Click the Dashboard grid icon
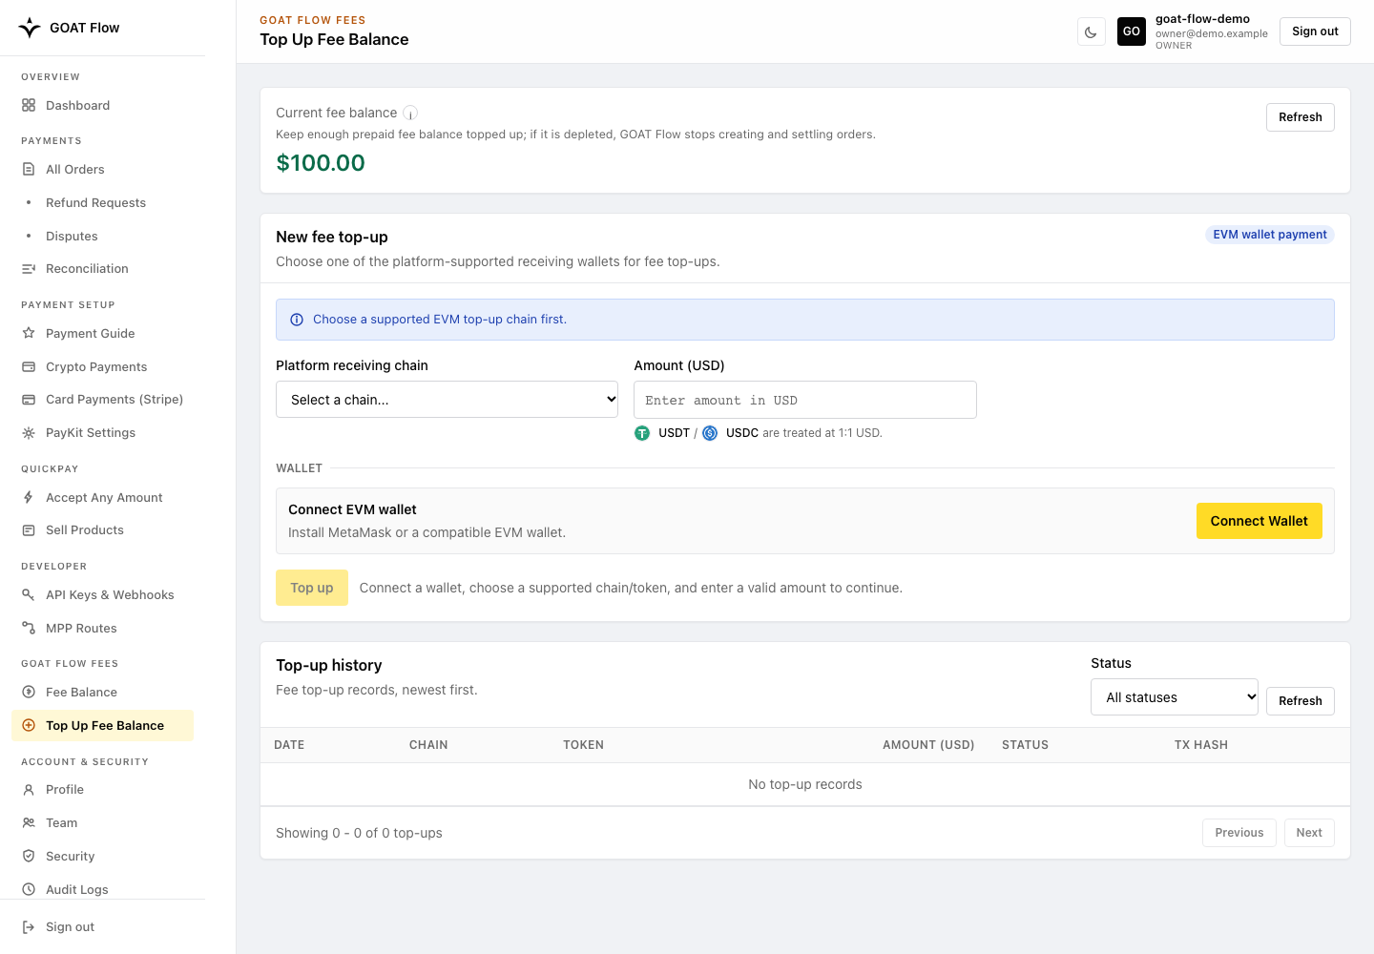Viewport: 1374px width, 954px height. point(29,105)
